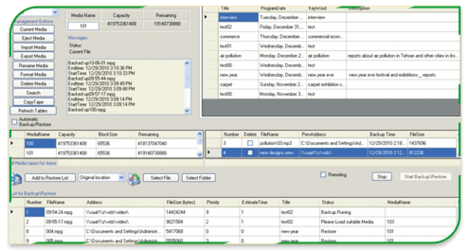
Task: Click the Format Media button
Action: point(33,75)
